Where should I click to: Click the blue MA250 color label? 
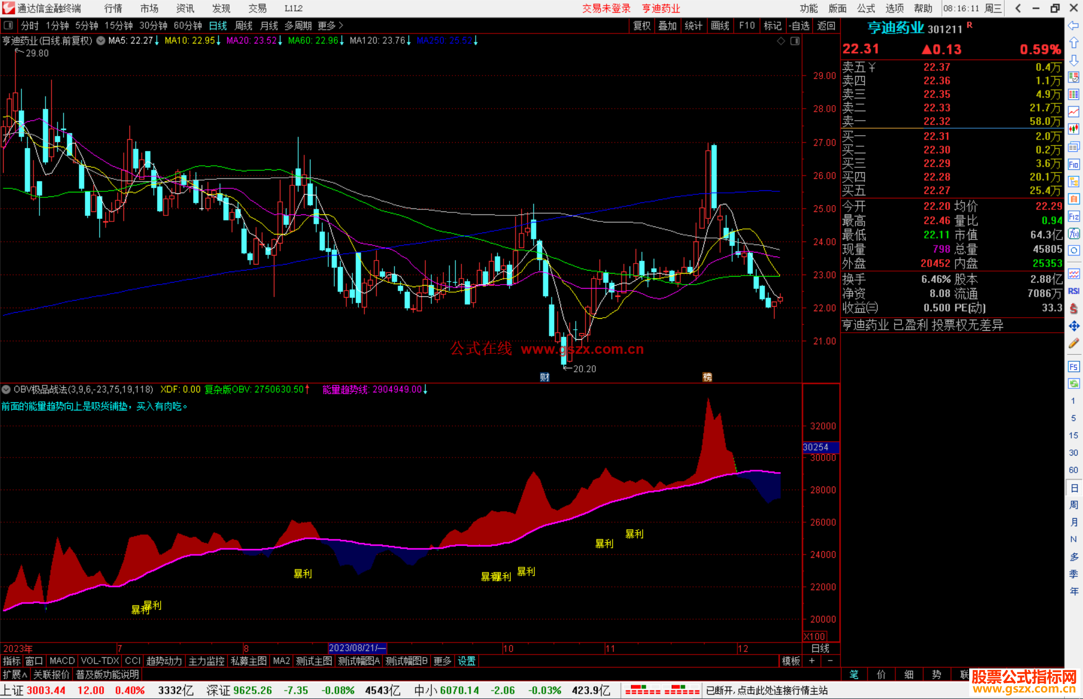[x=444, y=41]
